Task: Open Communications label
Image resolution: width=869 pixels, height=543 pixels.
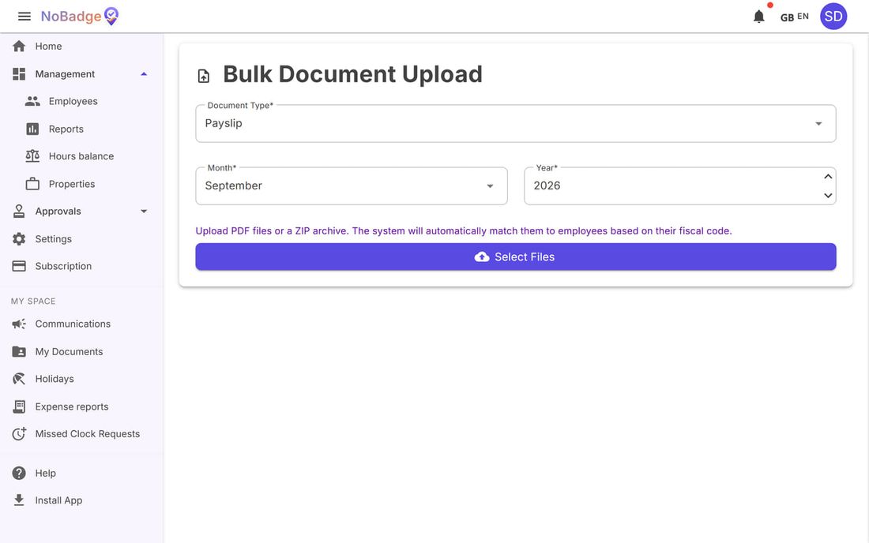Action: point(73,324)
